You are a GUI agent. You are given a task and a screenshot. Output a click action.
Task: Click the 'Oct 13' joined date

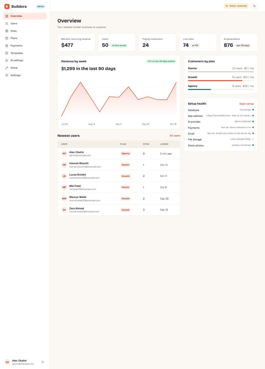(164, 165)
